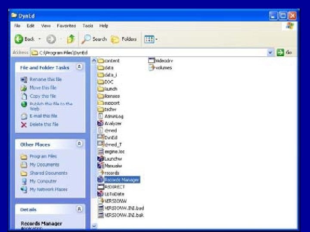Select the licenses folder icon
The height and width of the screenshot is (232, 310).
(x=101, y=96)
